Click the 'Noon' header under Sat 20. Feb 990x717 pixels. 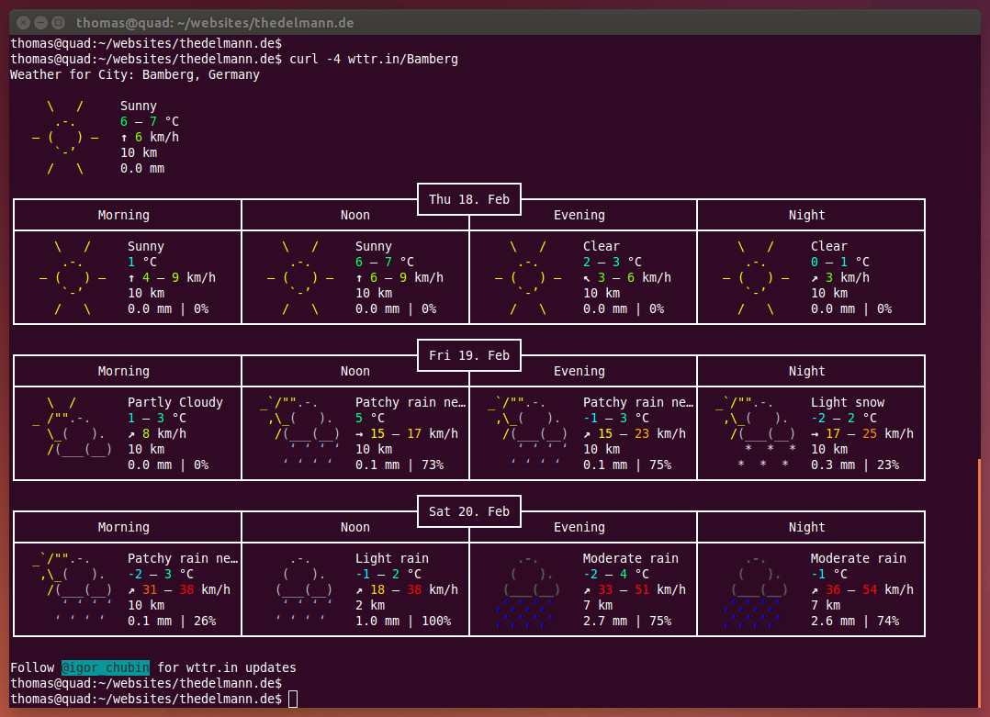[x=355, y=527]
